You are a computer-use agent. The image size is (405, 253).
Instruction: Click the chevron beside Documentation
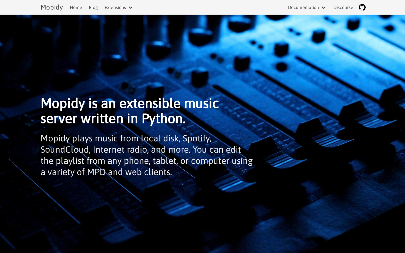pos(324,8)
